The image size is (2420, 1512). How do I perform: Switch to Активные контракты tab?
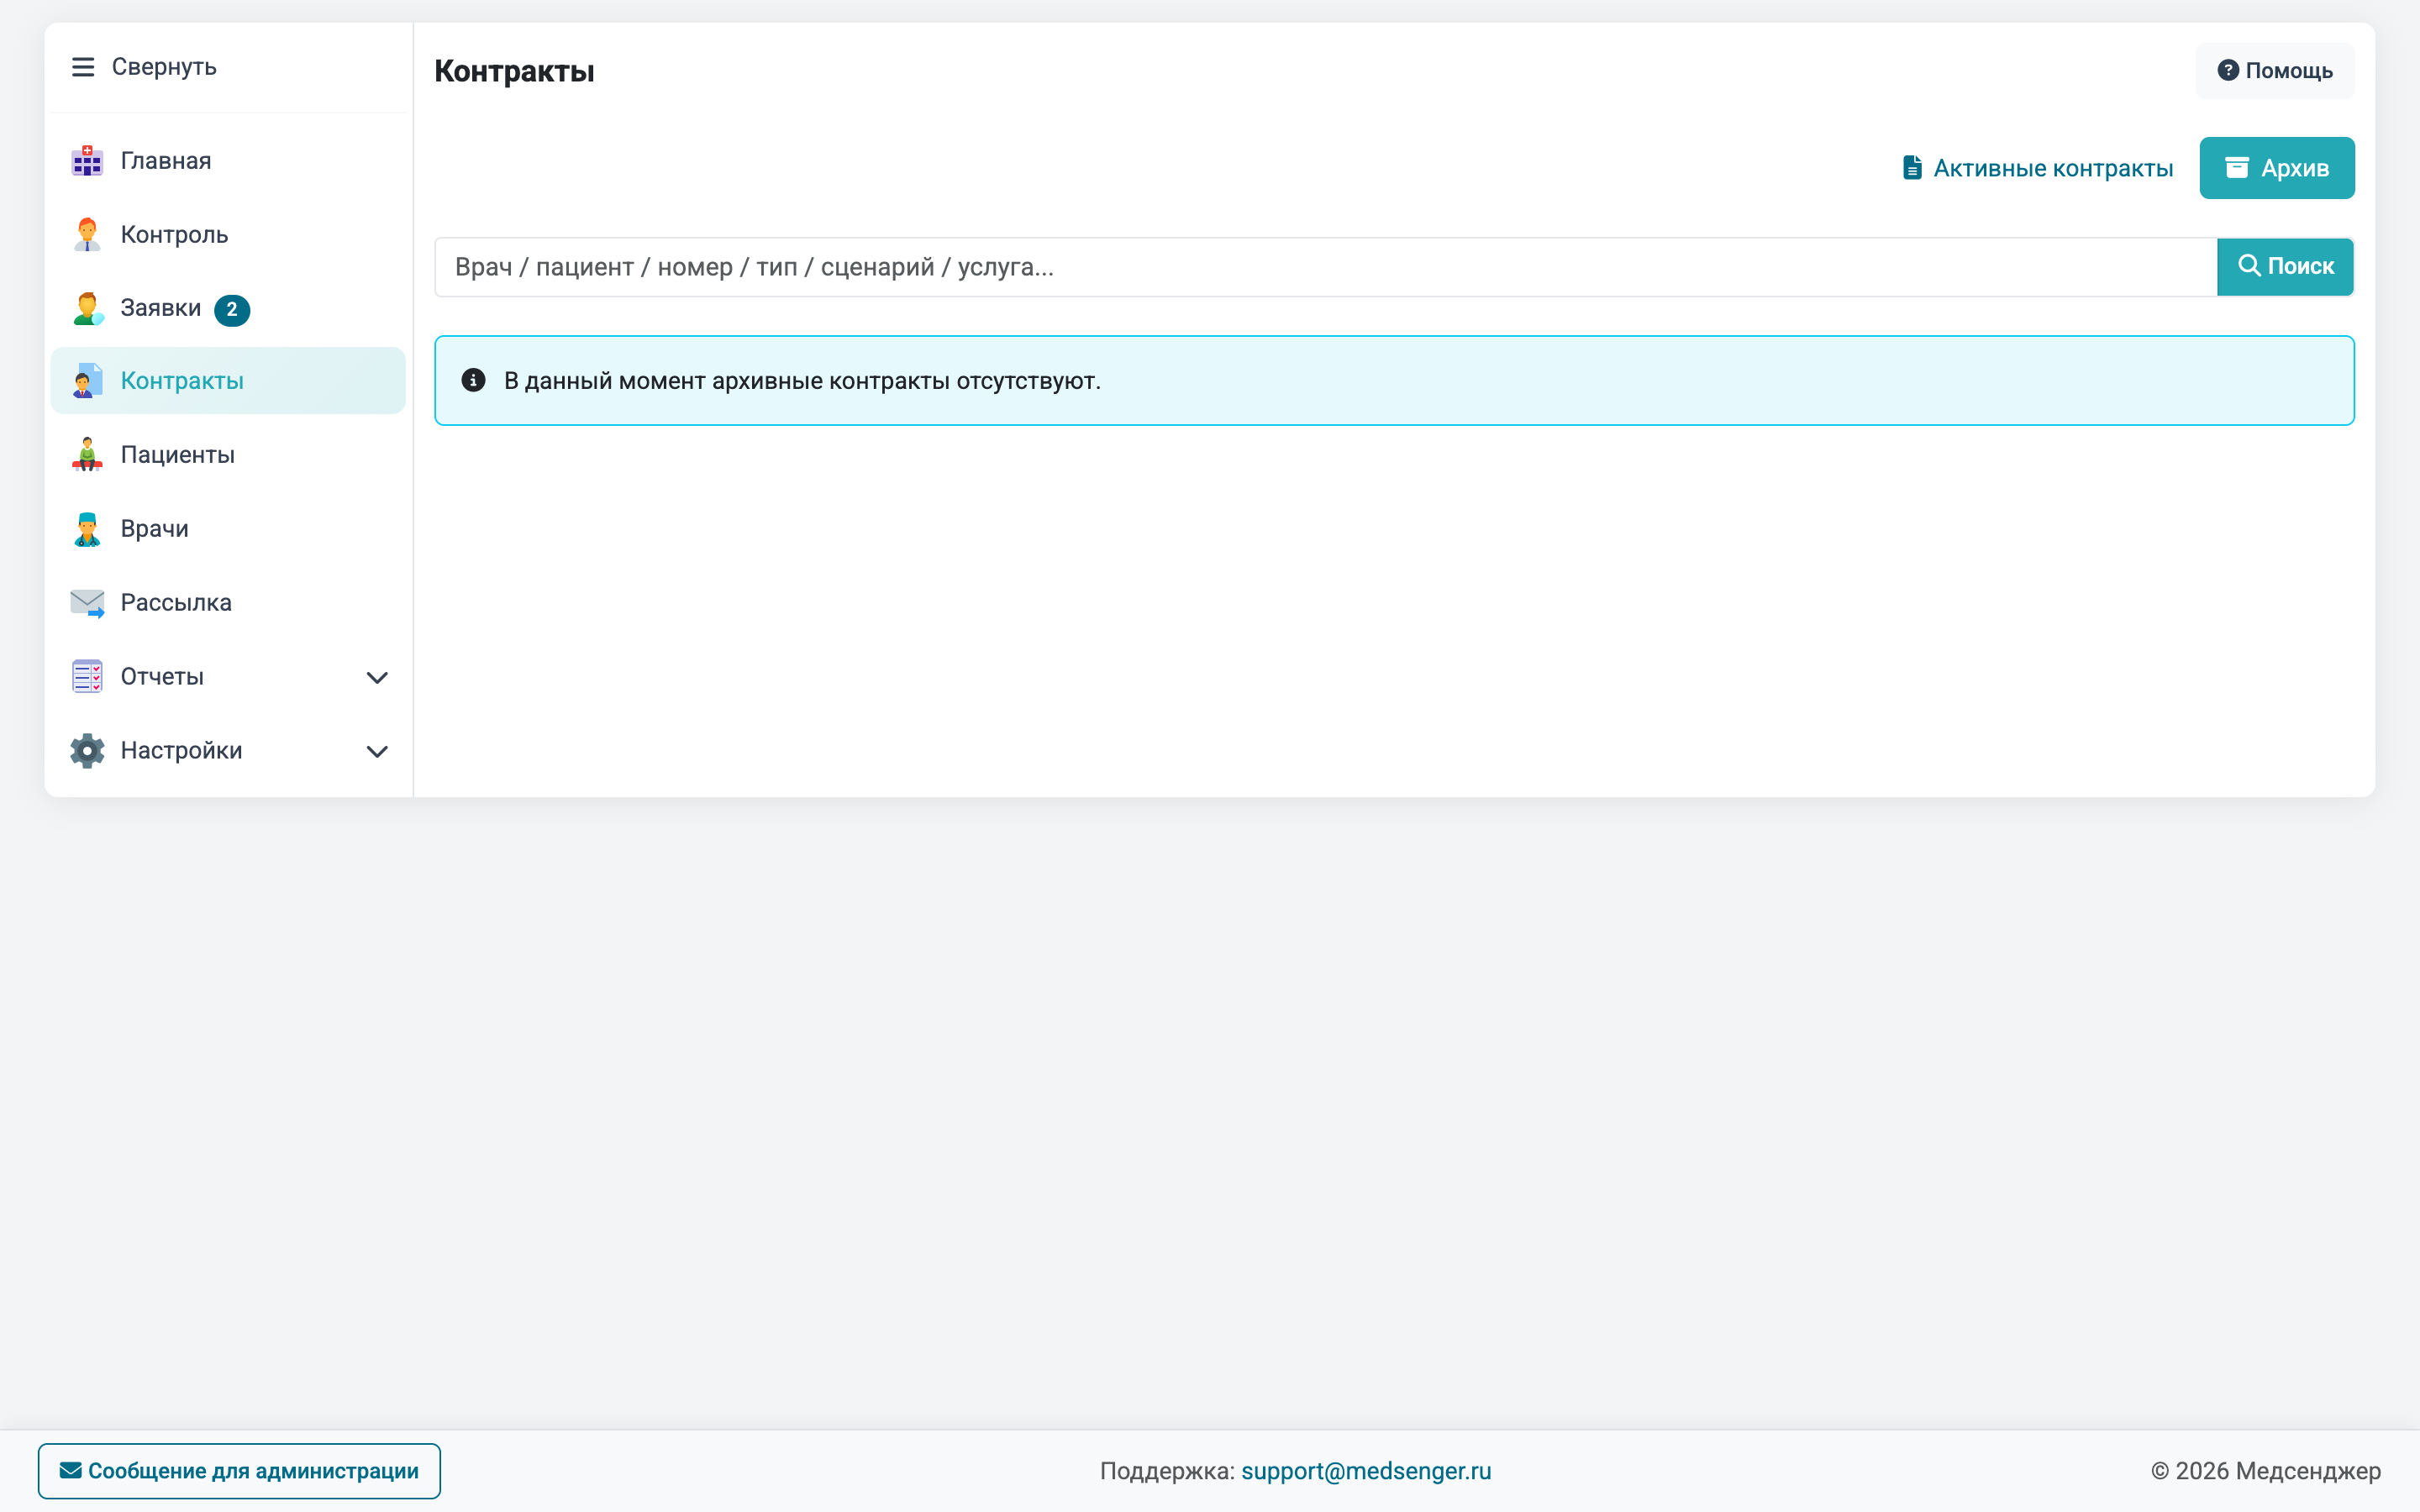[2037, 168]
